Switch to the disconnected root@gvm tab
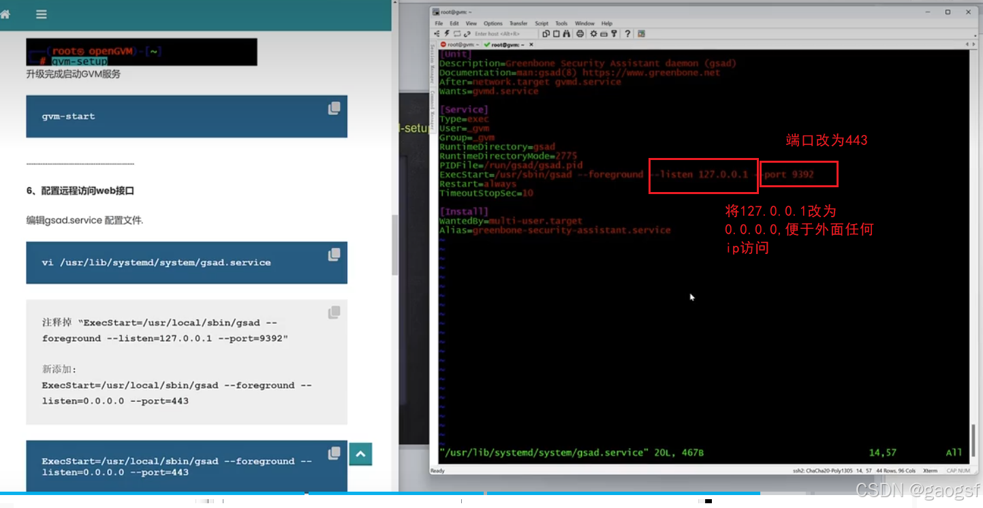This screenshot has height=508, width=983. point(460,44)
